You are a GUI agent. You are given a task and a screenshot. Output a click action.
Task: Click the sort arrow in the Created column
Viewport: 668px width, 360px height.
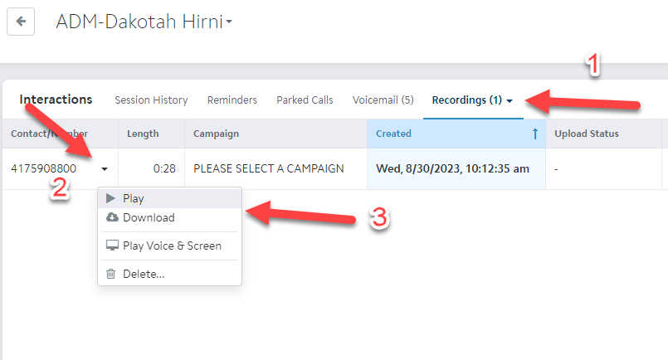pyautogui.click(x=534, y=134)
